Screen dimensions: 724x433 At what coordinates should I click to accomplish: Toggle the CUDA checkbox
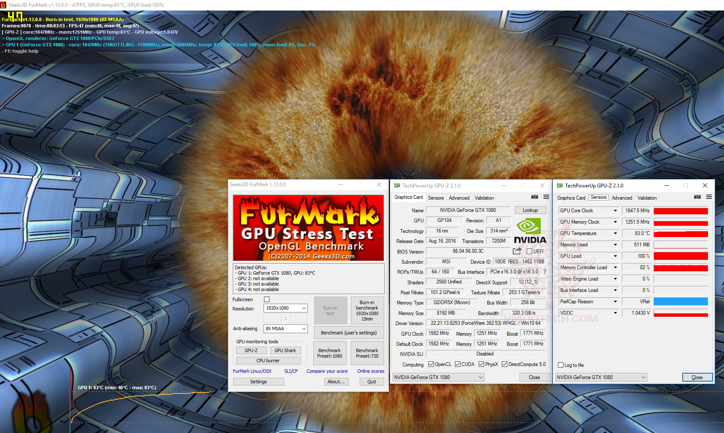point(458,364)
